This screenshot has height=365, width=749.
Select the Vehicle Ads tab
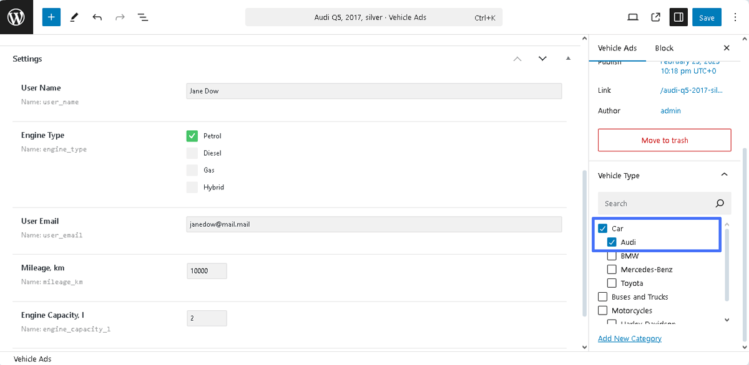click(617, 48)
